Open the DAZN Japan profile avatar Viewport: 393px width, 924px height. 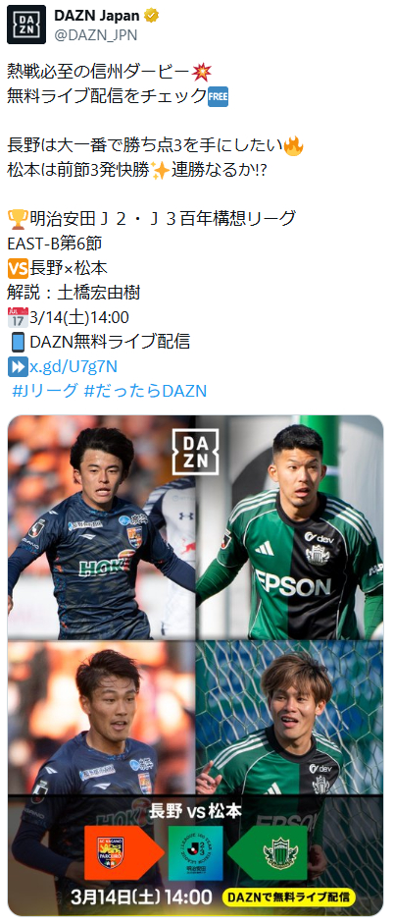(26, 25)
